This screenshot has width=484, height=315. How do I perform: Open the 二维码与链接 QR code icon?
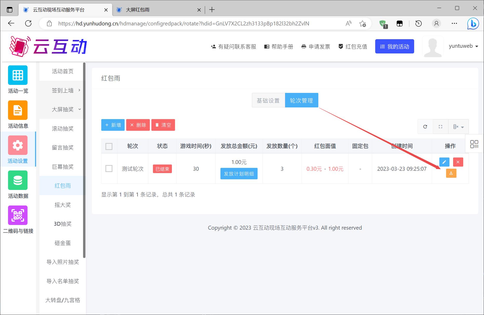pyautogui.click(x=18, y=215)
